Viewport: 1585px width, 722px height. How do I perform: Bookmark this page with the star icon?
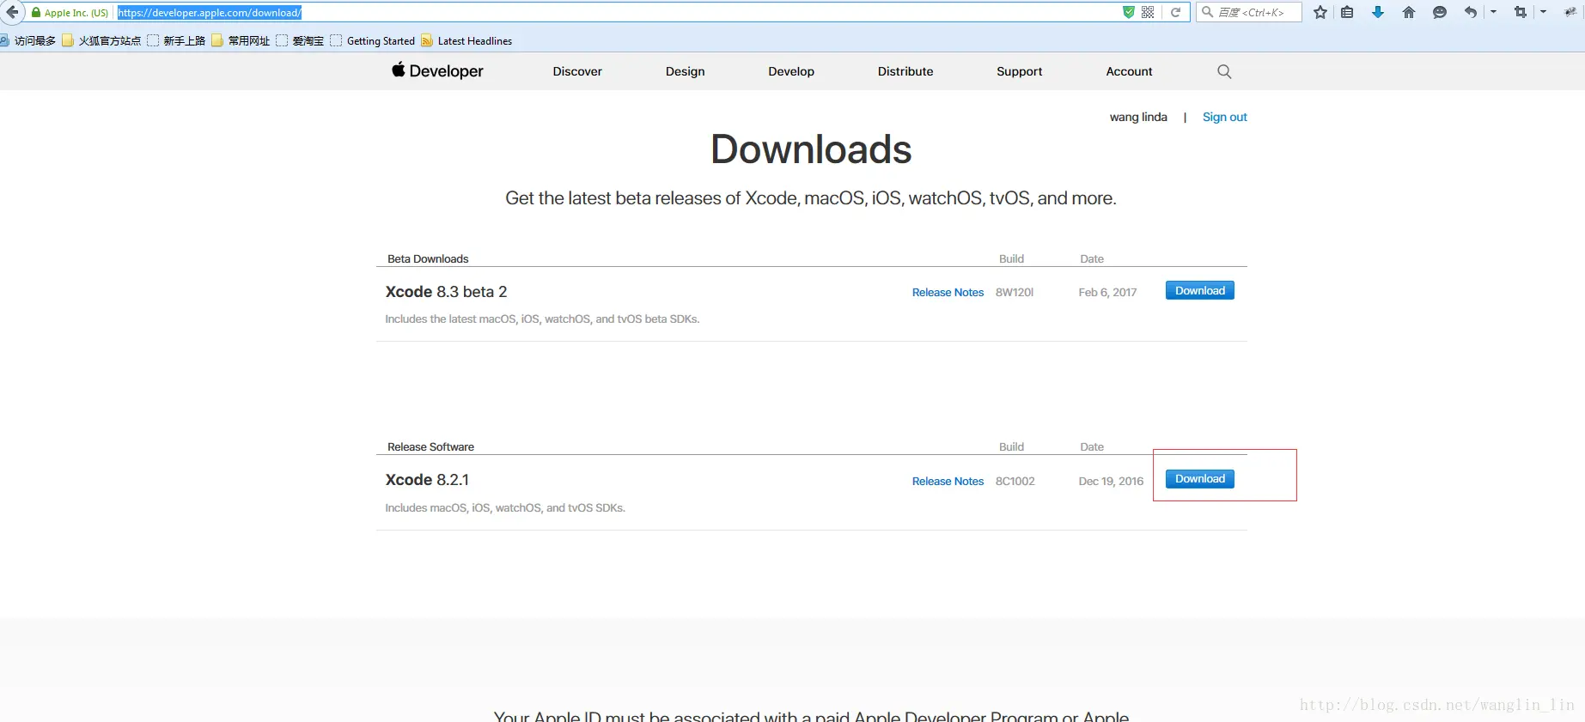[x=1320, y=12]
